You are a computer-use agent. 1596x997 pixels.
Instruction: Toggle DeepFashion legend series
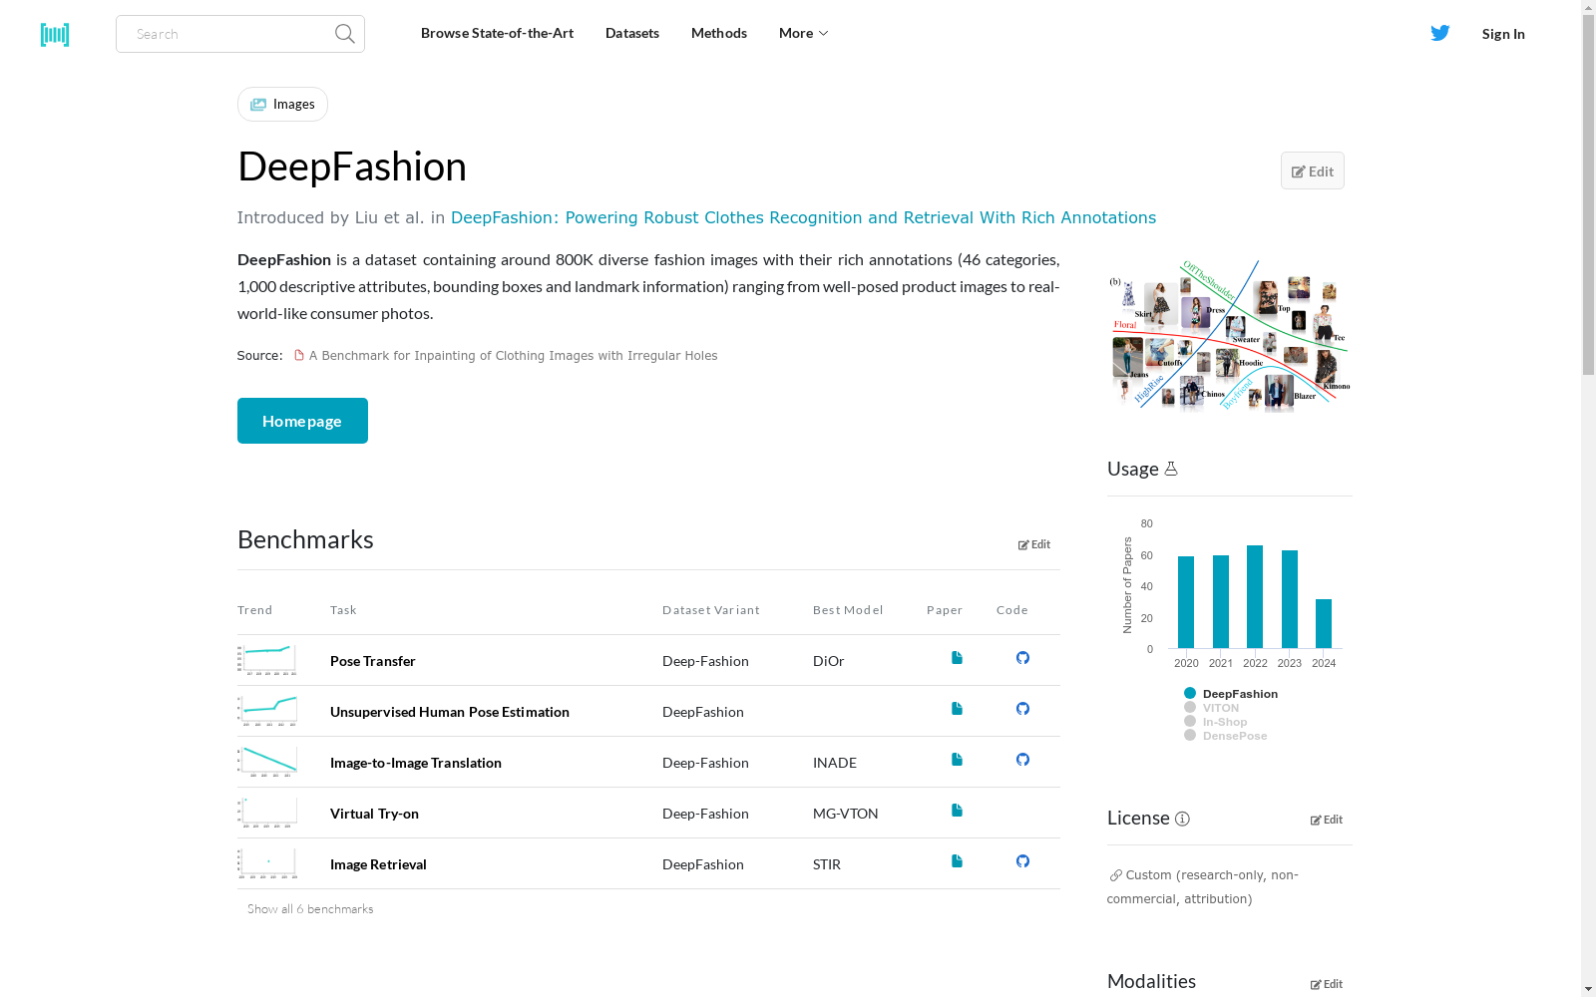(1231, 694)
